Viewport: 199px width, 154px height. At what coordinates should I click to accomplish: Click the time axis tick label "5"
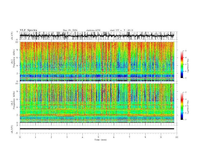click(x=98, y=137)
